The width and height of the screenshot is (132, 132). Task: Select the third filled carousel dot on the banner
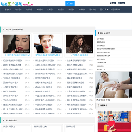click(115, 96)
